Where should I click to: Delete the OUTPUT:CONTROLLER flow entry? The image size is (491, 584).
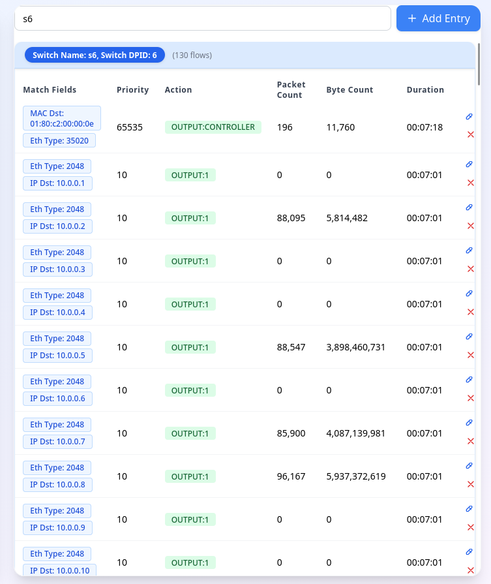pyautogui.click(x=470, y=135)
